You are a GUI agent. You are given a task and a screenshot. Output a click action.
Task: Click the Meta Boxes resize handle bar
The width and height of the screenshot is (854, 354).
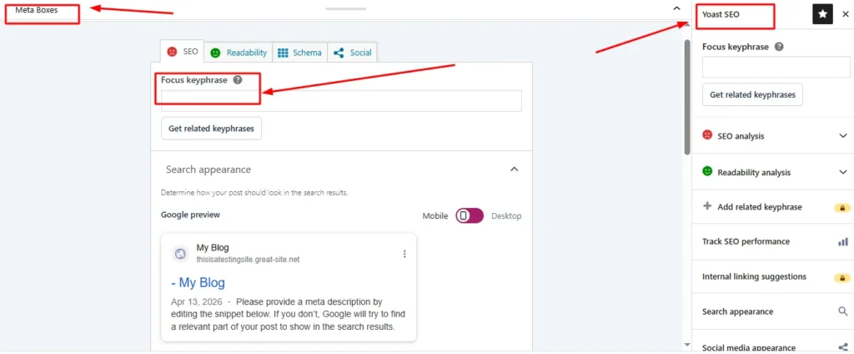pos(346,8)
